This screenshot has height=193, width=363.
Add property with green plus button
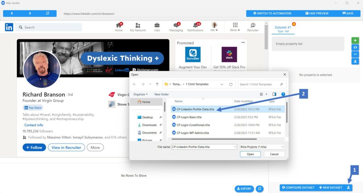pyautogui.click(x=355, y=40)
